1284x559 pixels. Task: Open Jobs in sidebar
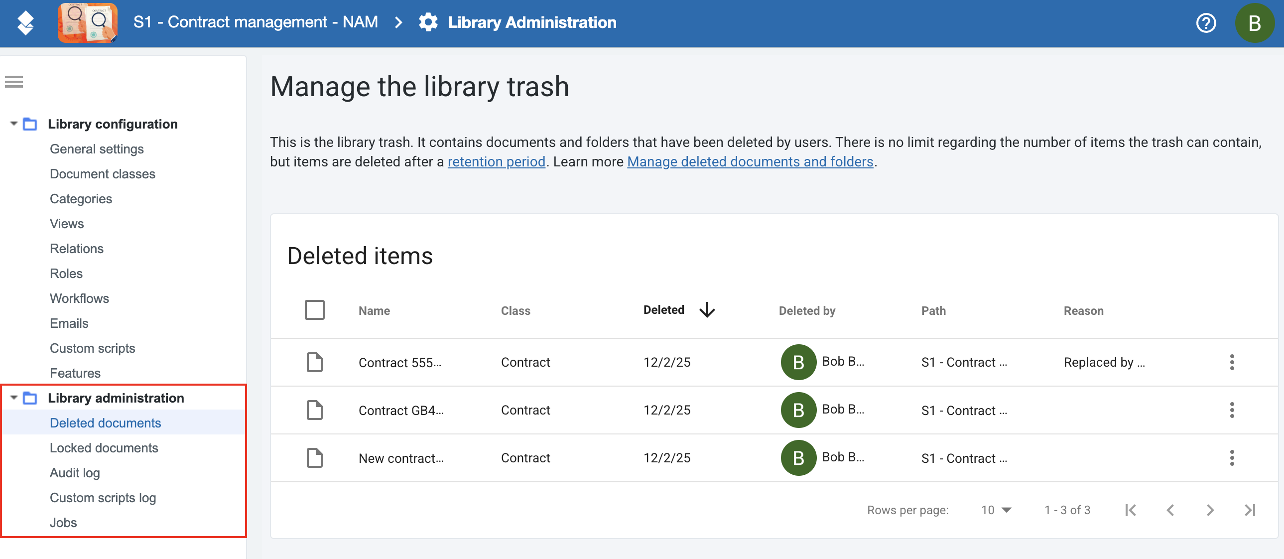click(x=63, y=523)
